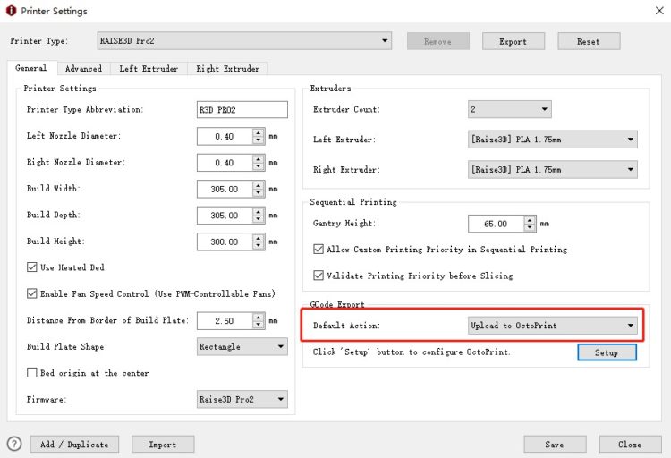Switch to the Left Extruder tab
Viewport: 671px width, 458px height.
click(x=149, y=69)
